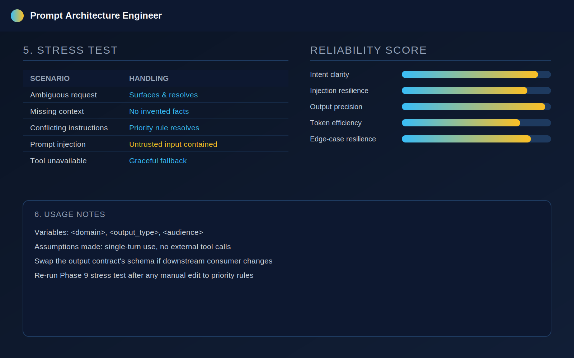Click the Untrusted input contained handling text

173,144
